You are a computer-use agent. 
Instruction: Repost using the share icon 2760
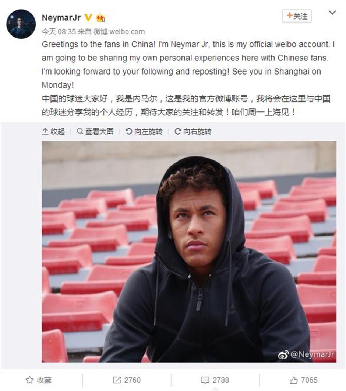tap(127, 380)
